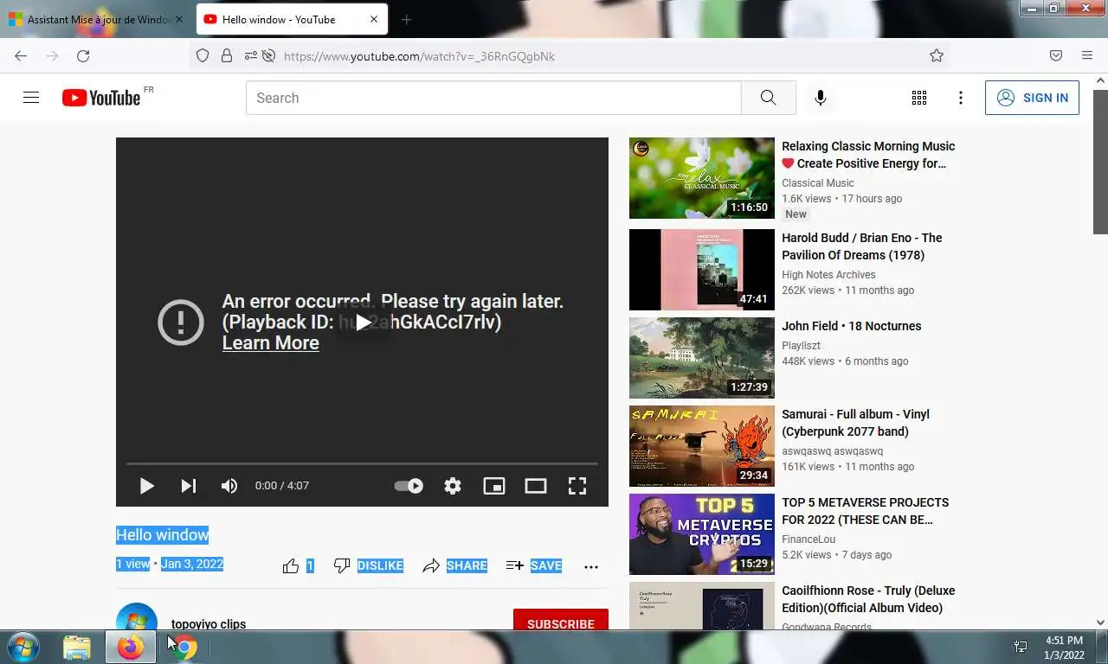
Task: Click the Sign In button
Action: 1032,98
